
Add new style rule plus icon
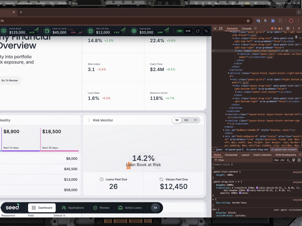pos(288,160)
